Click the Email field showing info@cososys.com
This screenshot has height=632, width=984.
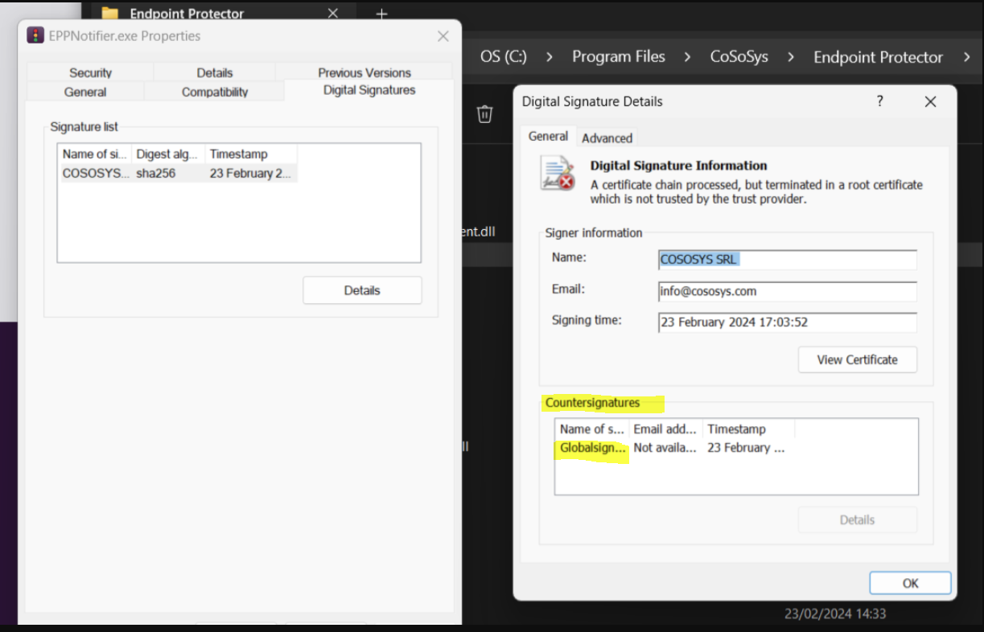786,290
